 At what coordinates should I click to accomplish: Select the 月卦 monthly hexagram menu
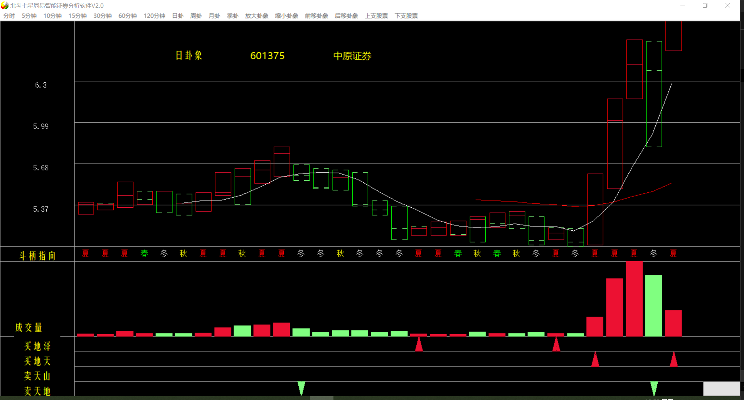tap(214, 16)
